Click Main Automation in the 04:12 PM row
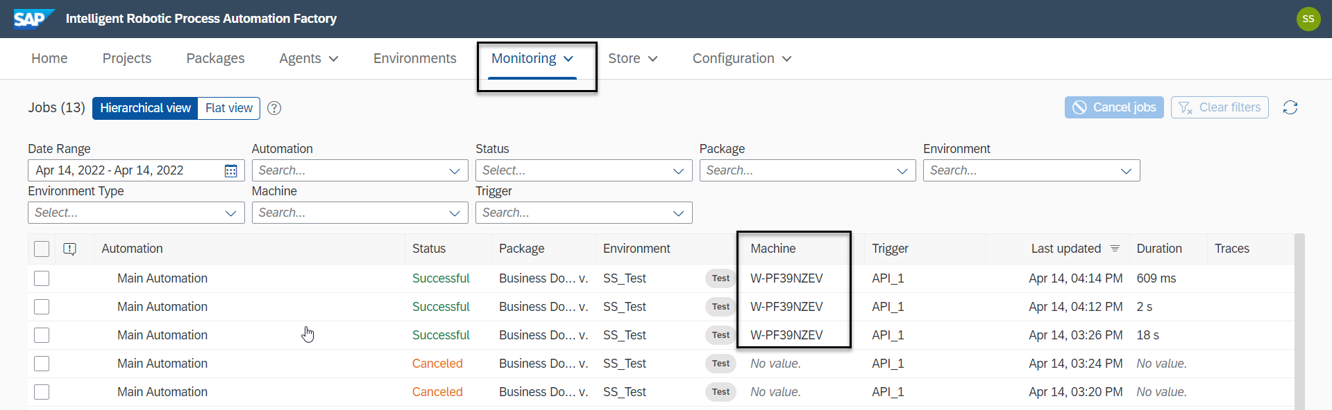Viewport: 1332px width, 410px height. pos(162,307)
